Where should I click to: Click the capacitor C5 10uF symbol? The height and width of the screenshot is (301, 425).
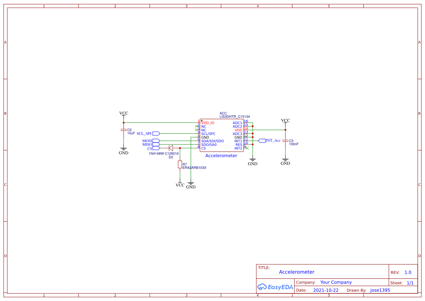click(123, 130)
